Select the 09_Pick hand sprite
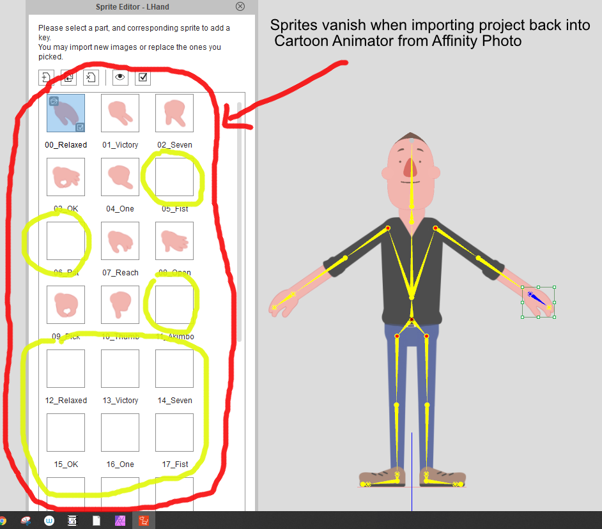 pyautogui.click(x=66, y=305)
